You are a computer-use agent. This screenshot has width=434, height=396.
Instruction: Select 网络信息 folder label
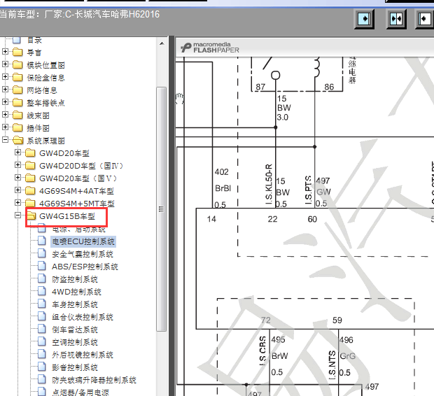42,90
